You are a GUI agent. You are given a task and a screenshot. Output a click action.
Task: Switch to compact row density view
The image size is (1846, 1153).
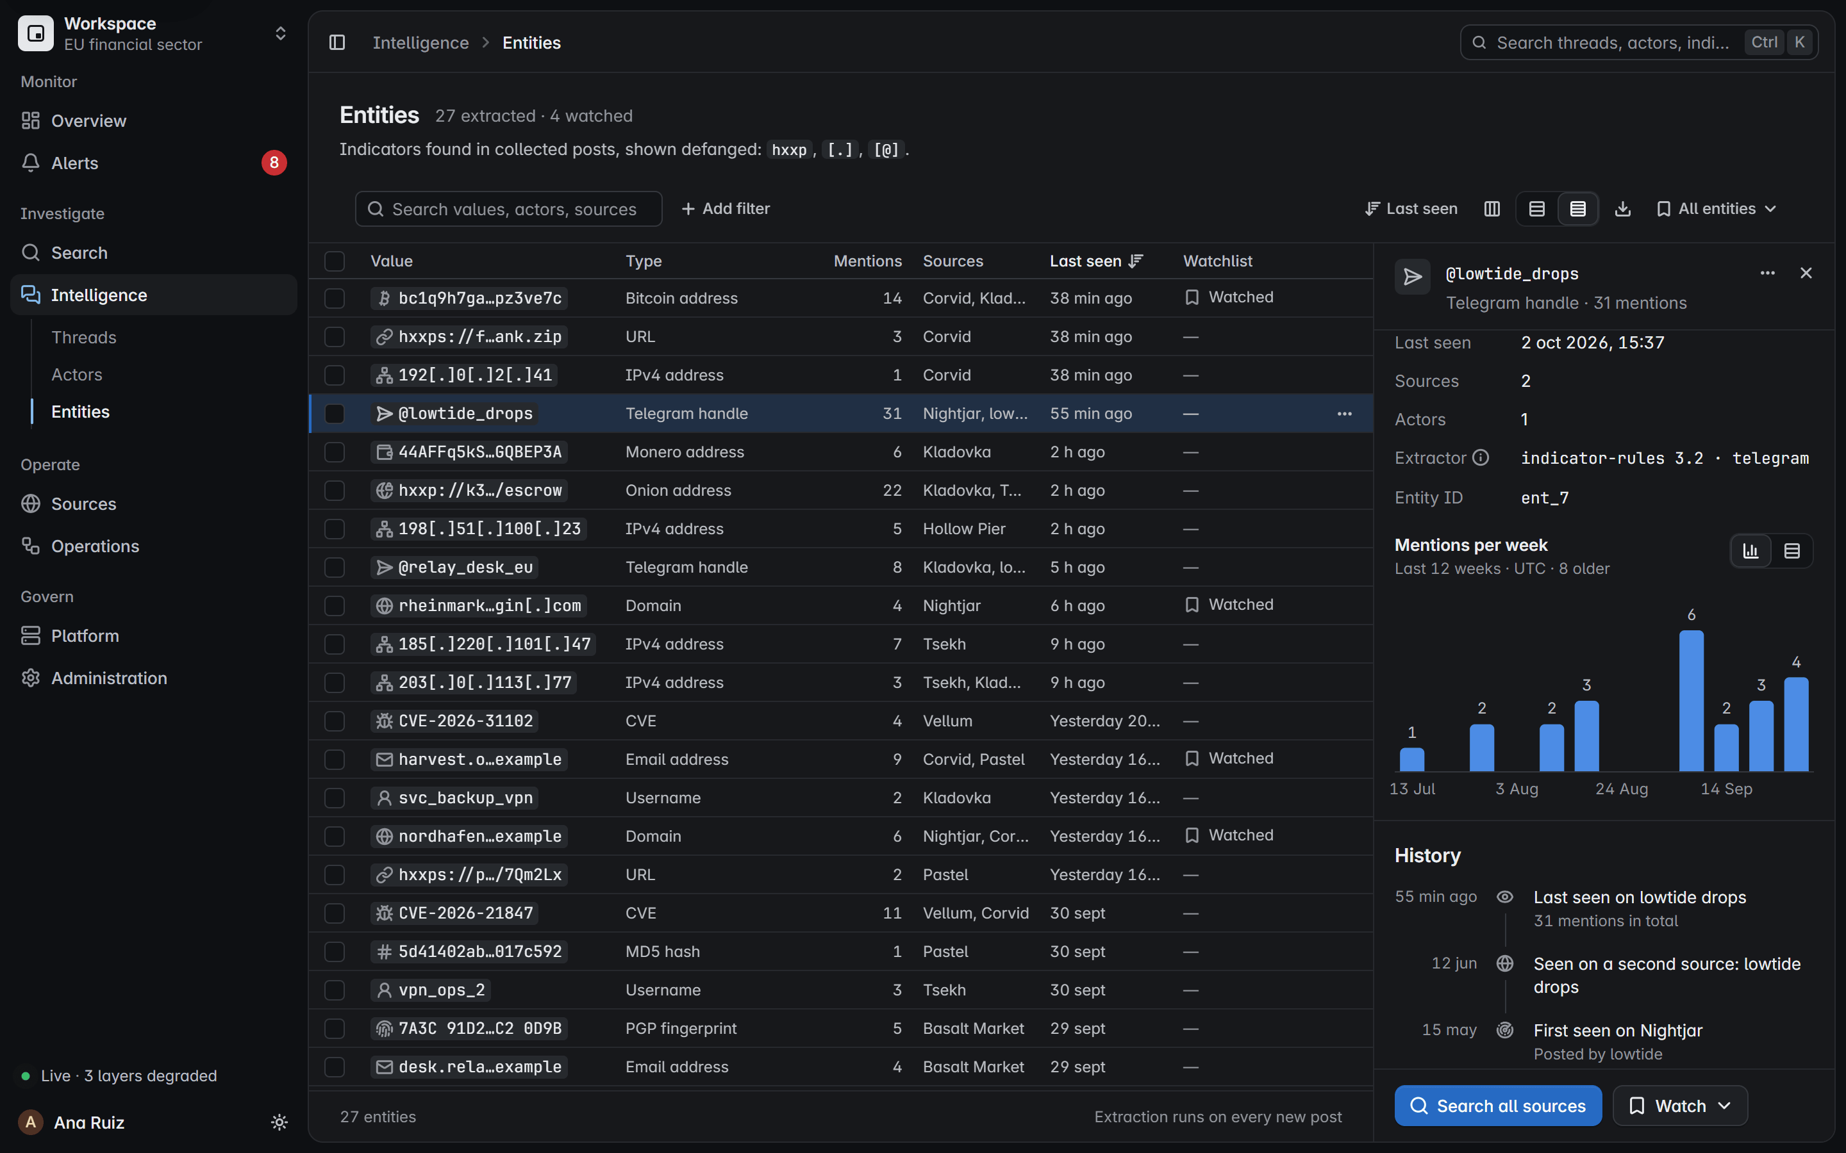1578,209
